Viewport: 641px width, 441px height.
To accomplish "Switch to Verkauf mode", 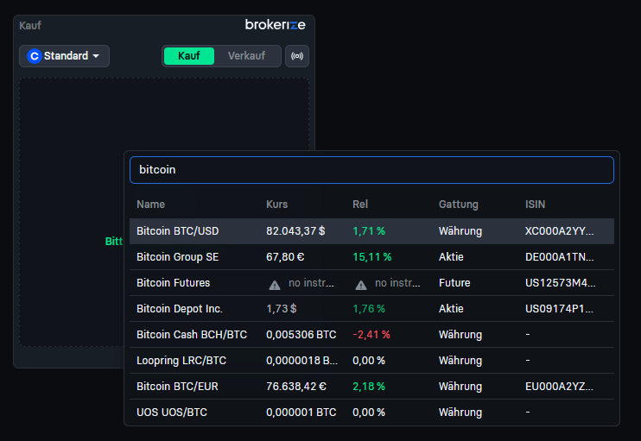I will point(246,56).
